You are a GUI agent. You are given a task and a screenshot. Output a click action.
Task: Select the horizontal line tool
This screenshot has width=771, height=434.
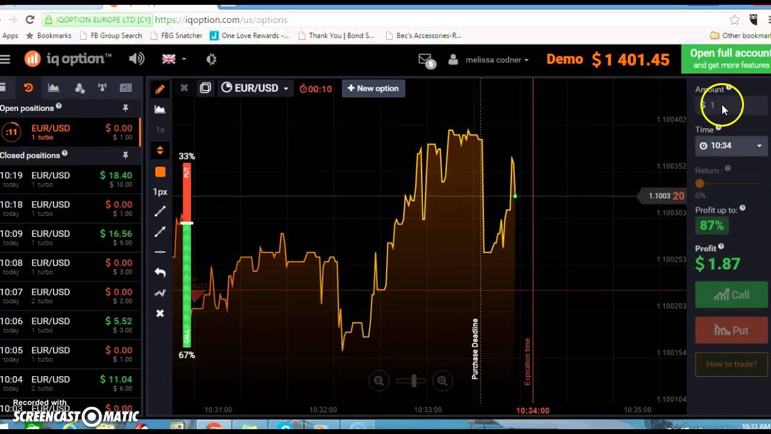point(160,252)
